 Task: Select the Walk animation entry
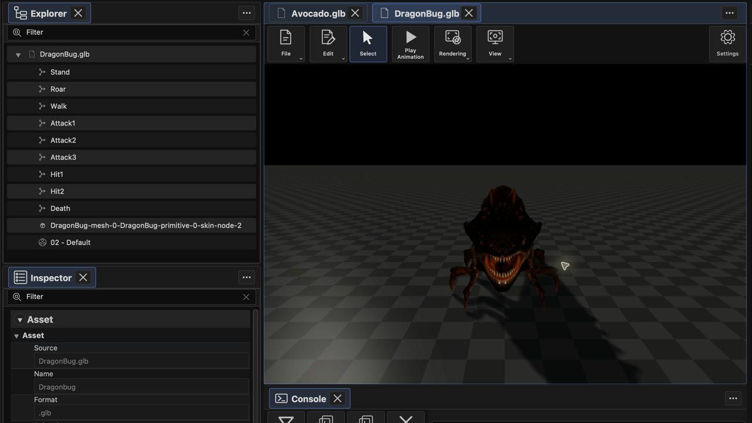pos(132,106)
